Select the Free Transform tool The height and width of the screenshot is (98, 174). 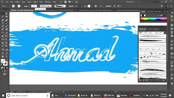(7, 36)
